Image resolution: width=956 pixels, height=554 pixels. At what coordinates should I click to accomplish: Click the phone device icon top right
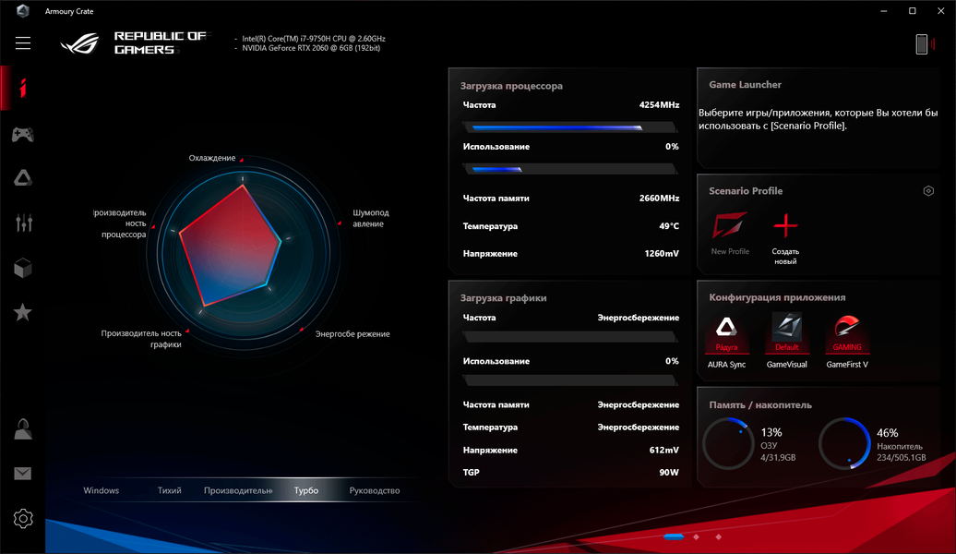pyautogui.click(x=922, y=44)
